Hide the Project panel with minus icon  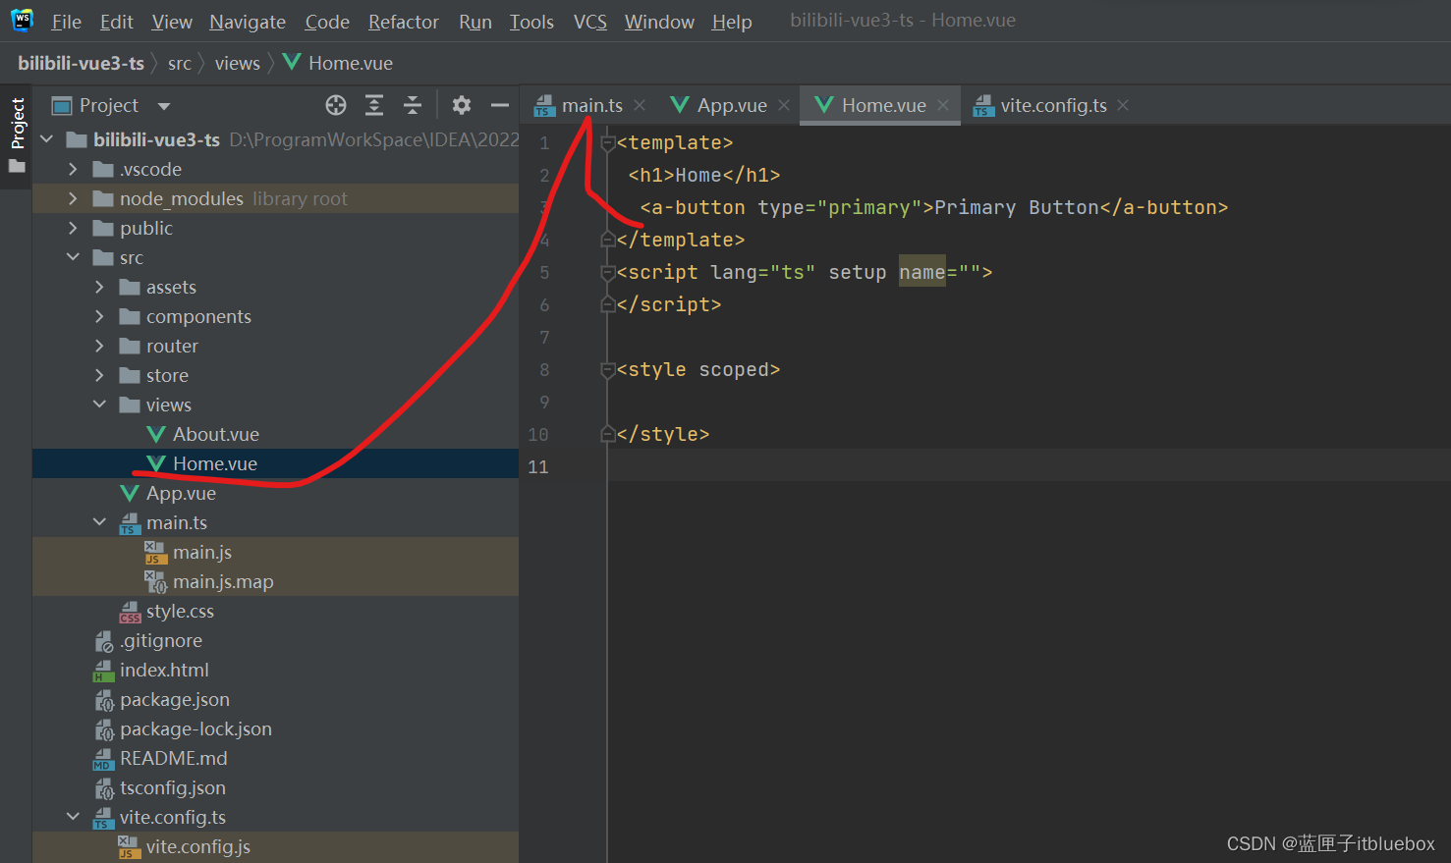[x=500, y=105]
